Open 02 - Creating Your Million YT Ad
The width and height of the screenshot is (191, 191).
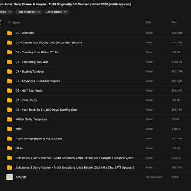click(37, 52)
